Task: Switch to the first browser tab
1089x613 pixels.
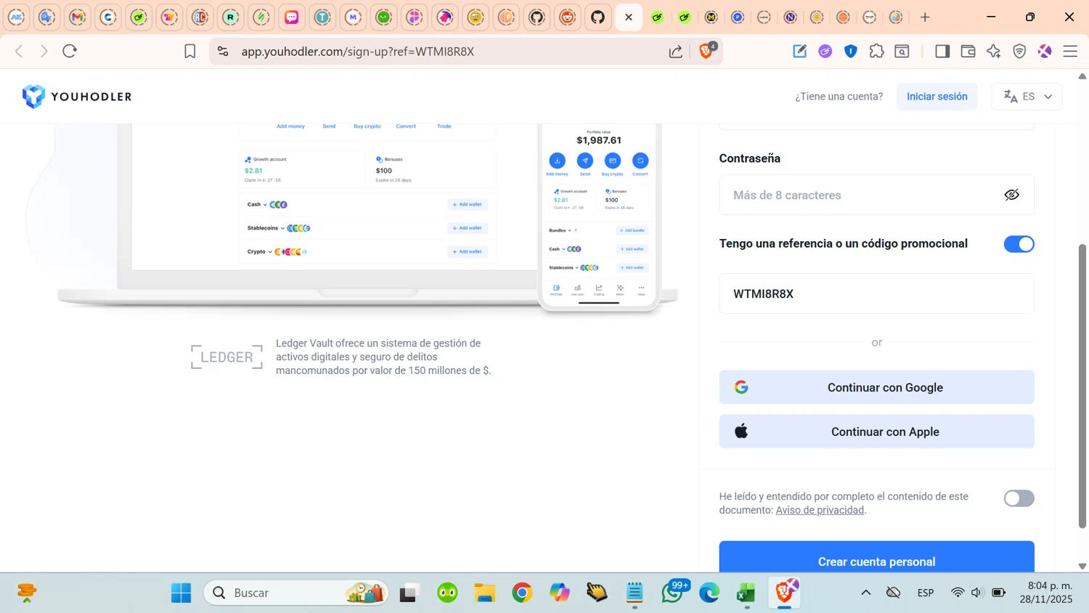Action: click(x=17, y=17)
